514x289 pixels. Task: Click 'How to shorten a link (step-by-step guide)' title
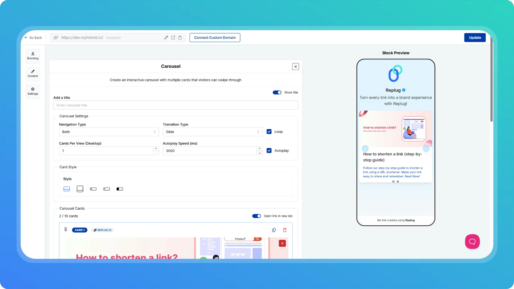tap(393, 157)
